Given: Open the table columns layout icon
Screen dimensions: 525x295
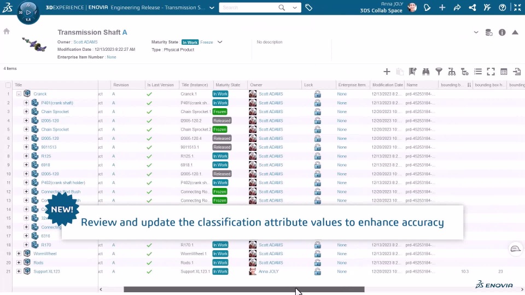Looking at the screenshot, I should (504, 72).
